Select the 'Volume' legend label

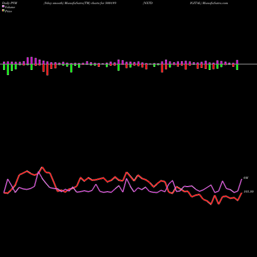pos(10,7)
